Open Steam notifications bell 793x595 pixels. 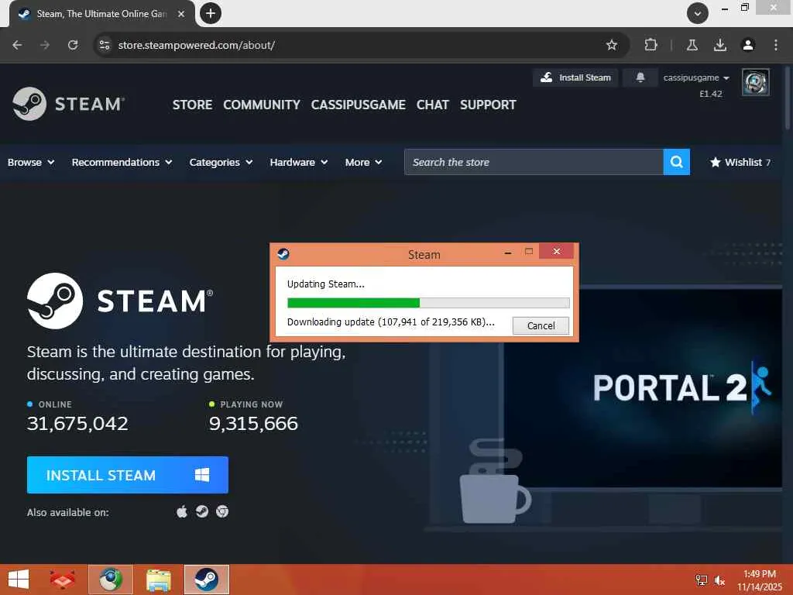tap(640, 77)
